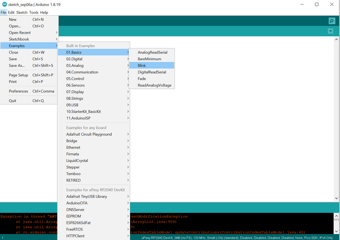The image size is (340, 240).
Task: Select Page Setup in File menu
Action: (x=29, y=75)
